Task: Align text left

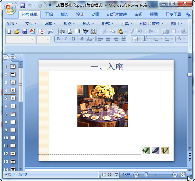Action: tap(100, 39)
